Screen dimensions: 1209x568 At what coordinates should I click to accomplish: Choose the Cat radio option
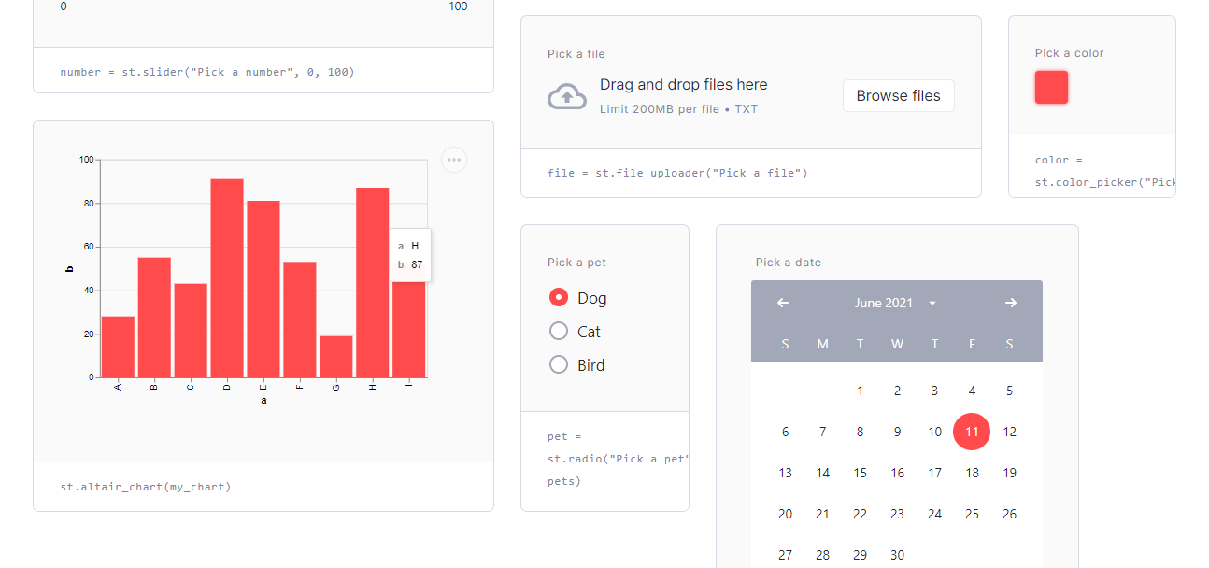559,332
